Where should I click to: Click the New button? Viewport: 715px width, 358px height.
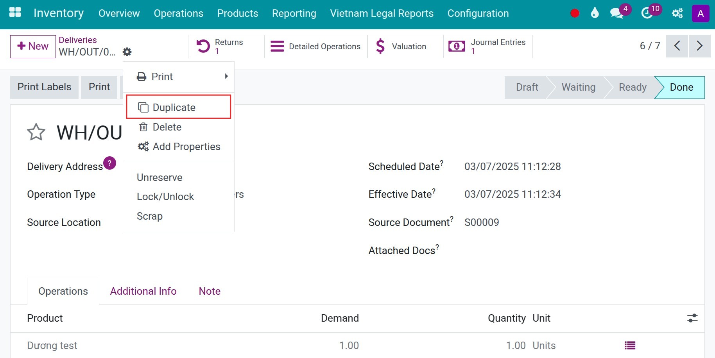(x=33, y=47)
